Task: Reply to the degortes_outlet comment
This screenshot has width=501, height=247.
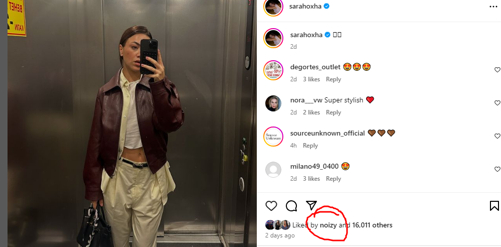Action: pos(333,79)
